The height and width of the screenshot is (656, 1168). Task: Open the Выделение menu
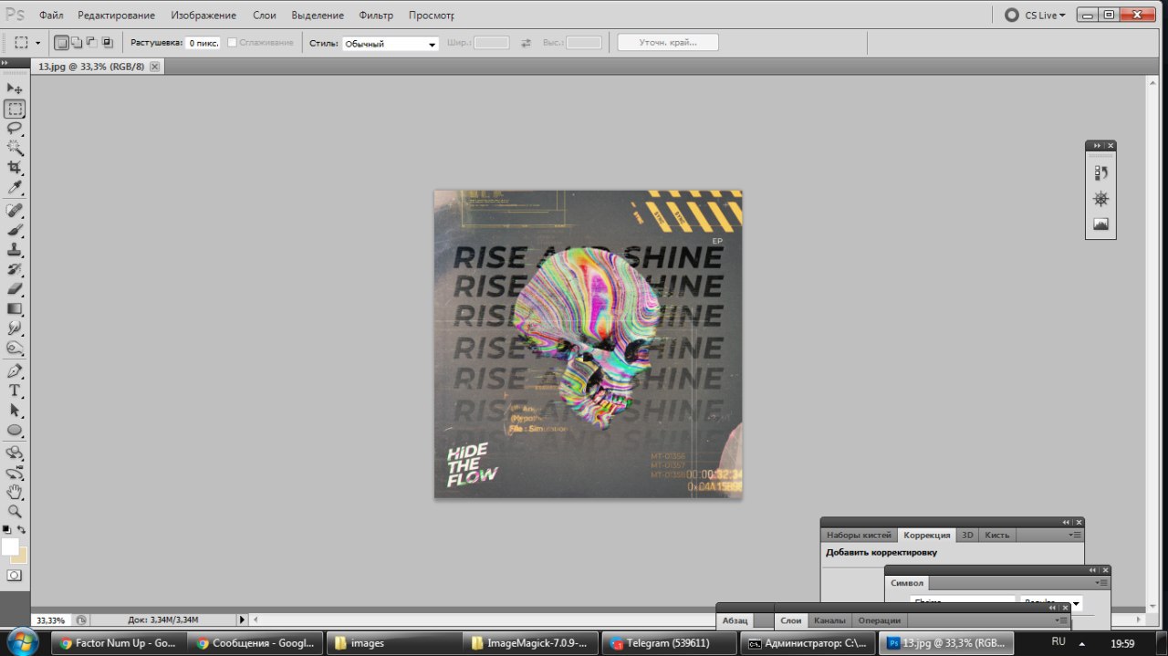point(318,16)
